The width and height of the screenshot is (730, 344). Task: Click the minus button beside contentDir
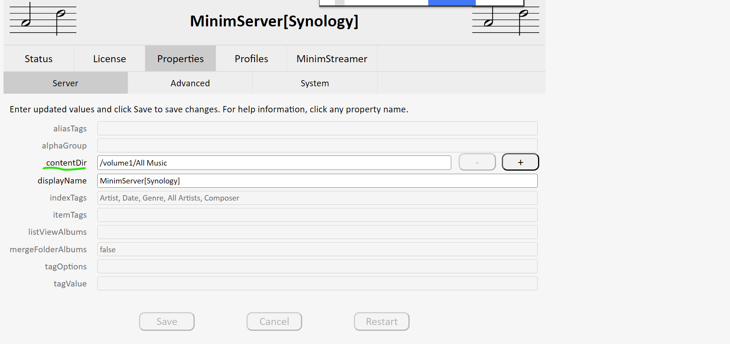click(477, 162)
